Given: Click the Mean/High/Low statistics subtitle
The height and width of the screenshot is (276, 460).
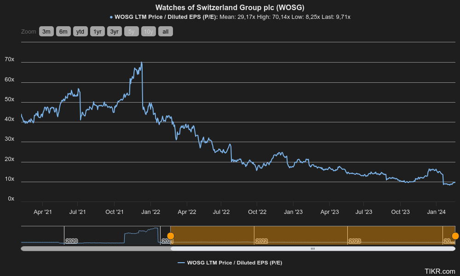Looking at the screenshot, I should (x=230, y=17).
